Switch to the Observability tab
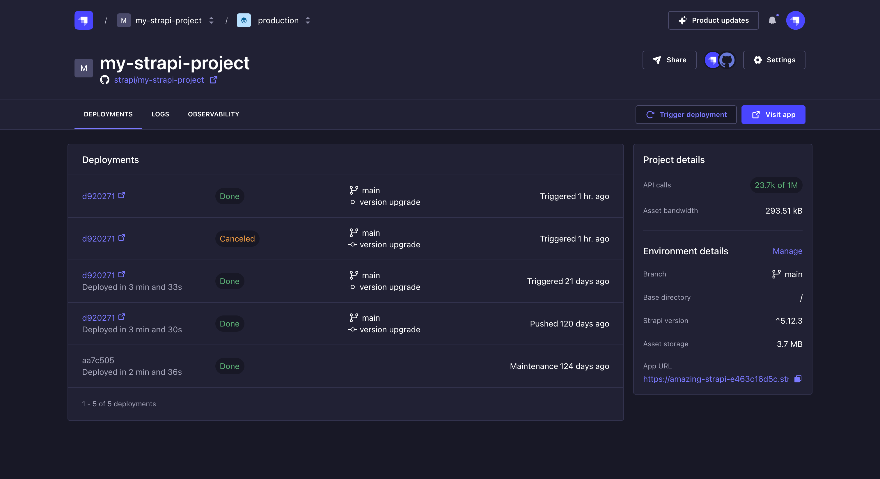 (x=214, y=114)
